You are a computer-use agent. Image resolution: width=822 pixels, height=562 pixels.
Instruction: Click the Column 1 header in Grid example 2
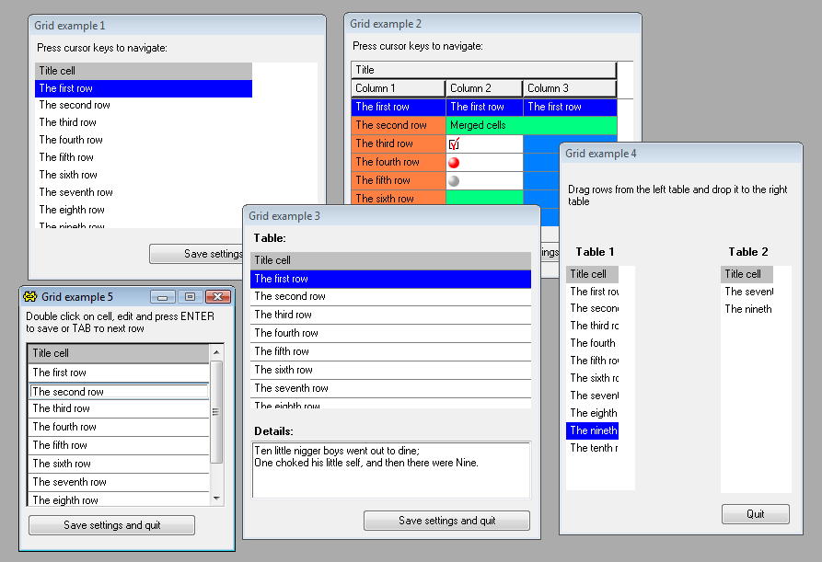(x=398, y=88)
